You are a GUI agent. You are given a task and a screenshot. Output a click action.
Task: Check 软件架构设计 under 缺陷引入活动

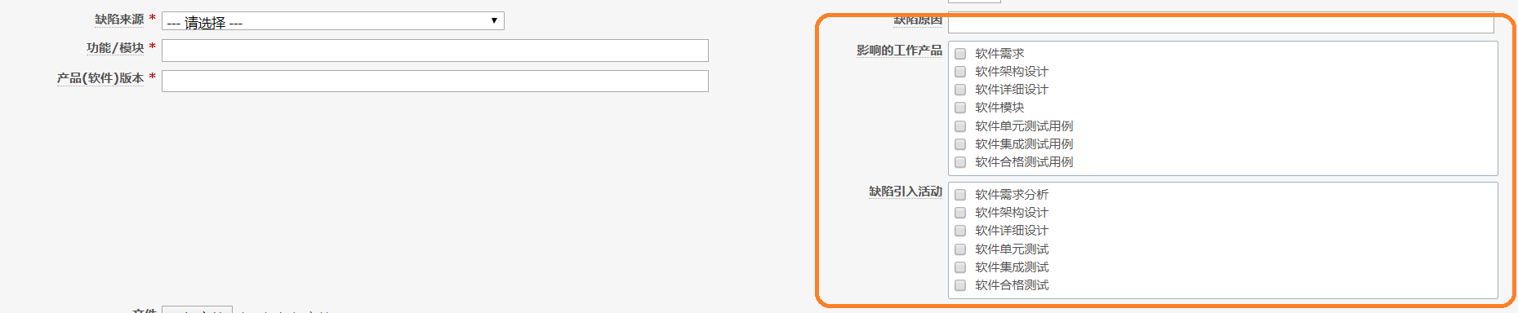[960, 213]
